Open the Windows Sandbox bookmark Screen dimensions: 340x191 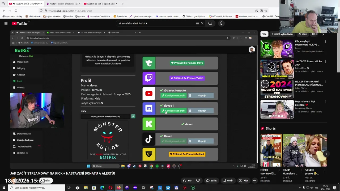(248, 16)
